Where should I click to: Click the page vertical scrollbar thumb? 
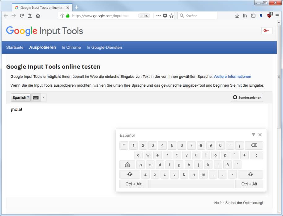tap(279, 77)
